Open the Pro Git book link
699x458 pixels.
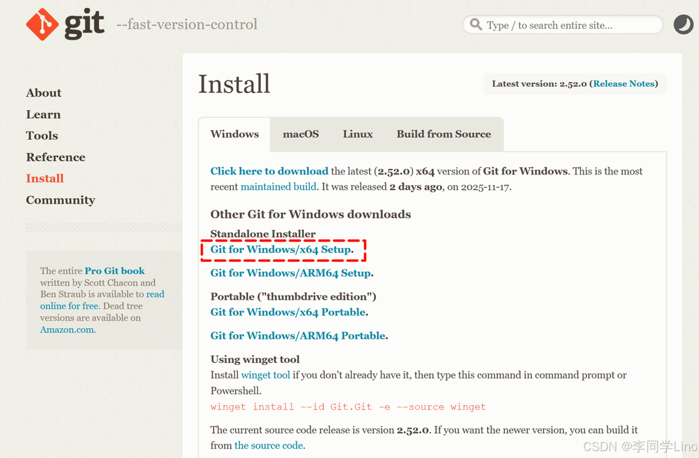114,271
